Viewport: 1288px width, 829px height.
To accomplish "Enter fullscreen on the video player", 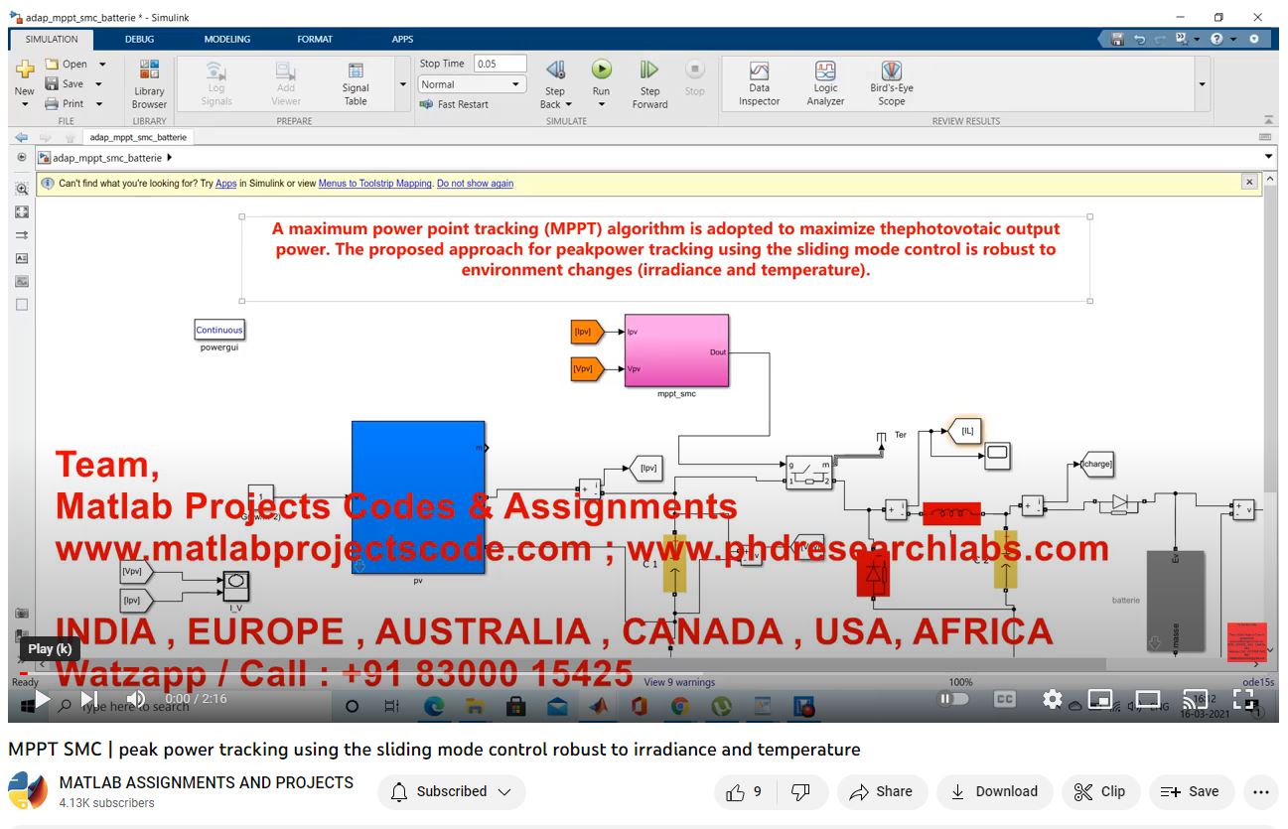I will (x=1244, y=699).
